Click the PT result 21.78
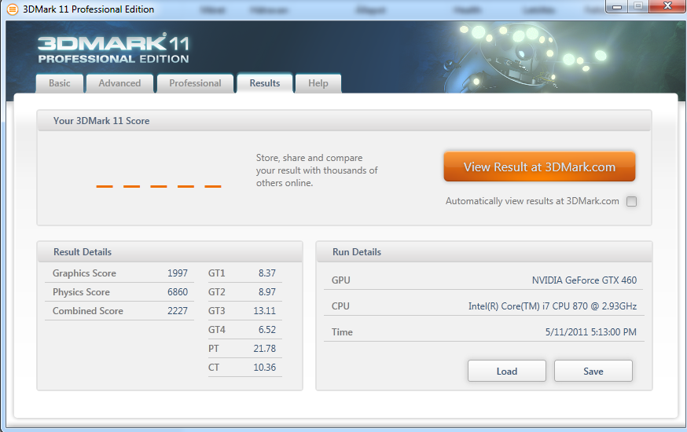 coord(265,349)
